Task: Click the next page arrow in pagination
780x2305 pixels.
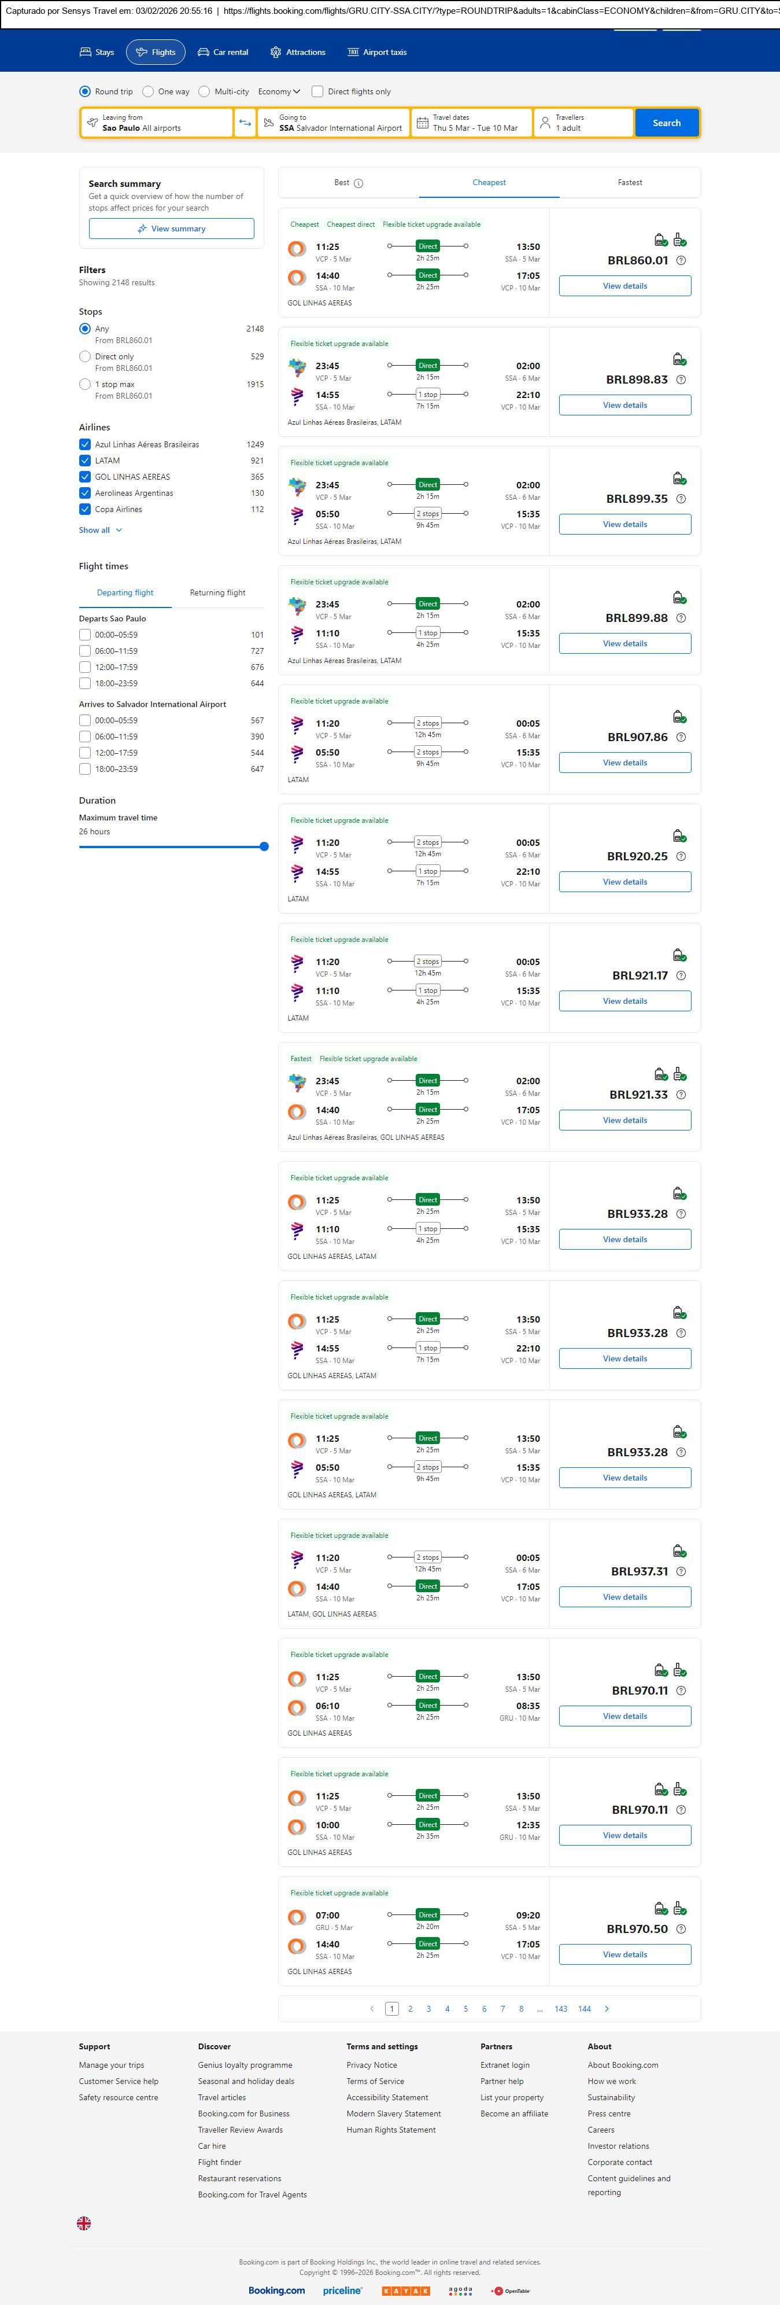Action: 607,2008
